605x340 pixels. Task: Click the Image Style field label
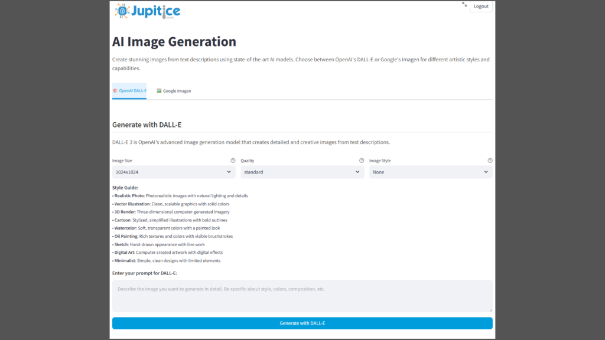point(380,161)
